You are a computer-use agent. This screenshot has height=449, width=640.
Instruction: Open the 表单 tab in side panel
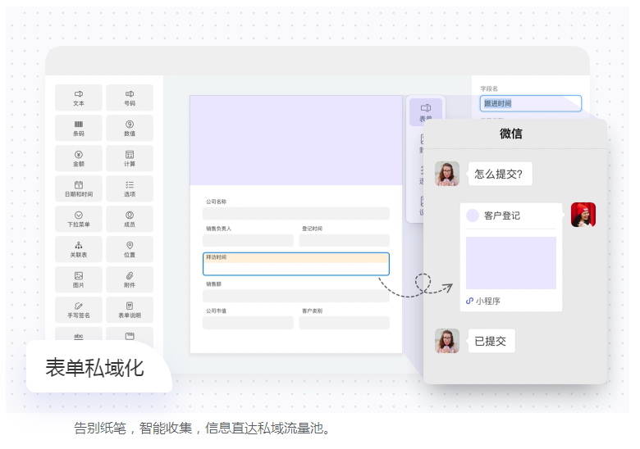click(x=426, y=112)
